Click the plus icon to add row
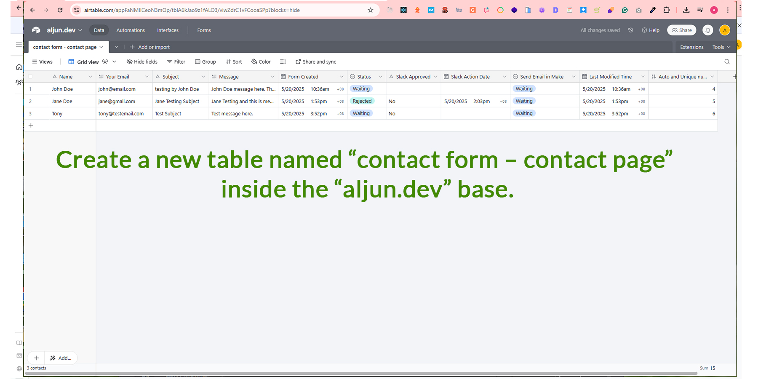The height and width of the screenshot is (379, 758). (x=31, y=125)
